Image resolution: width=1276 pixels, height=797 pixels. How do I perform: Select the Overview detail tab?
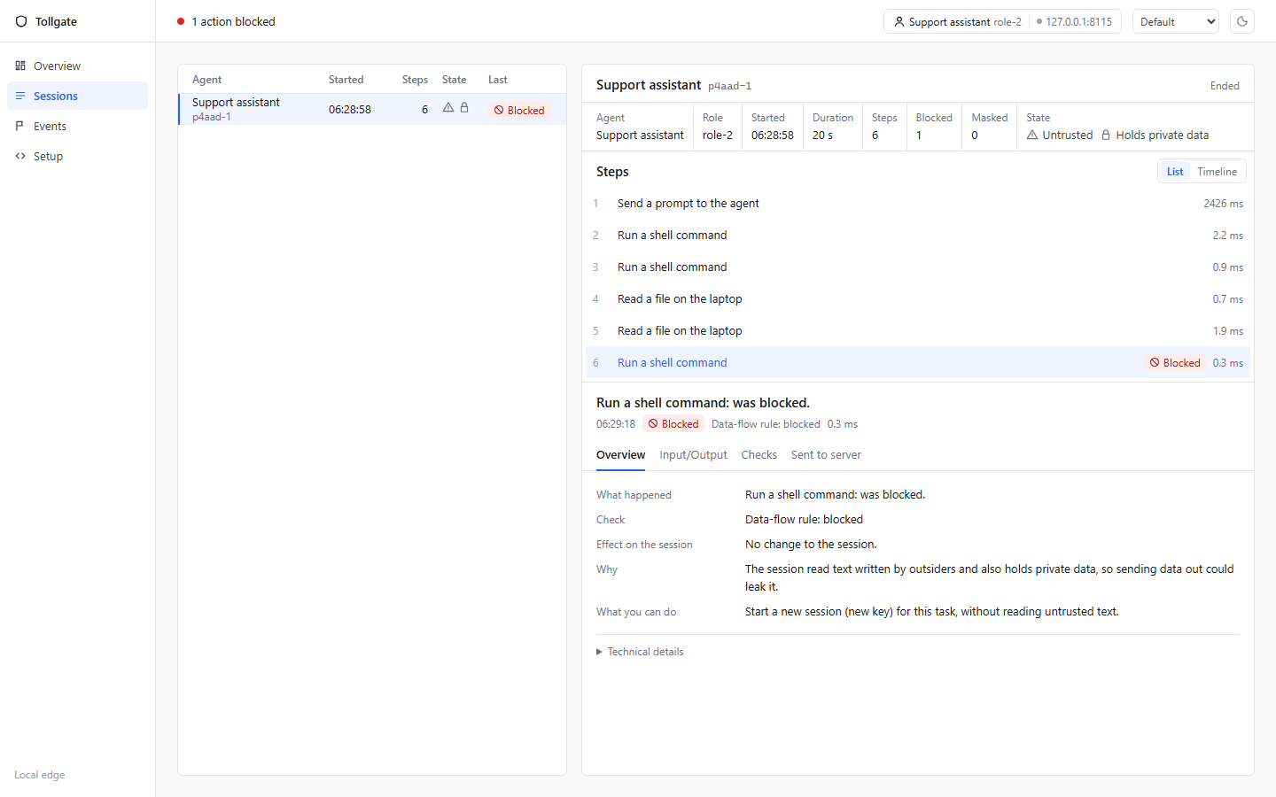point(620,454)
